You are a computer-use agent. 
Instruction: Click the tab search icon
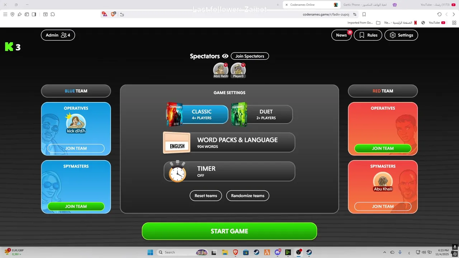(45, 14)
